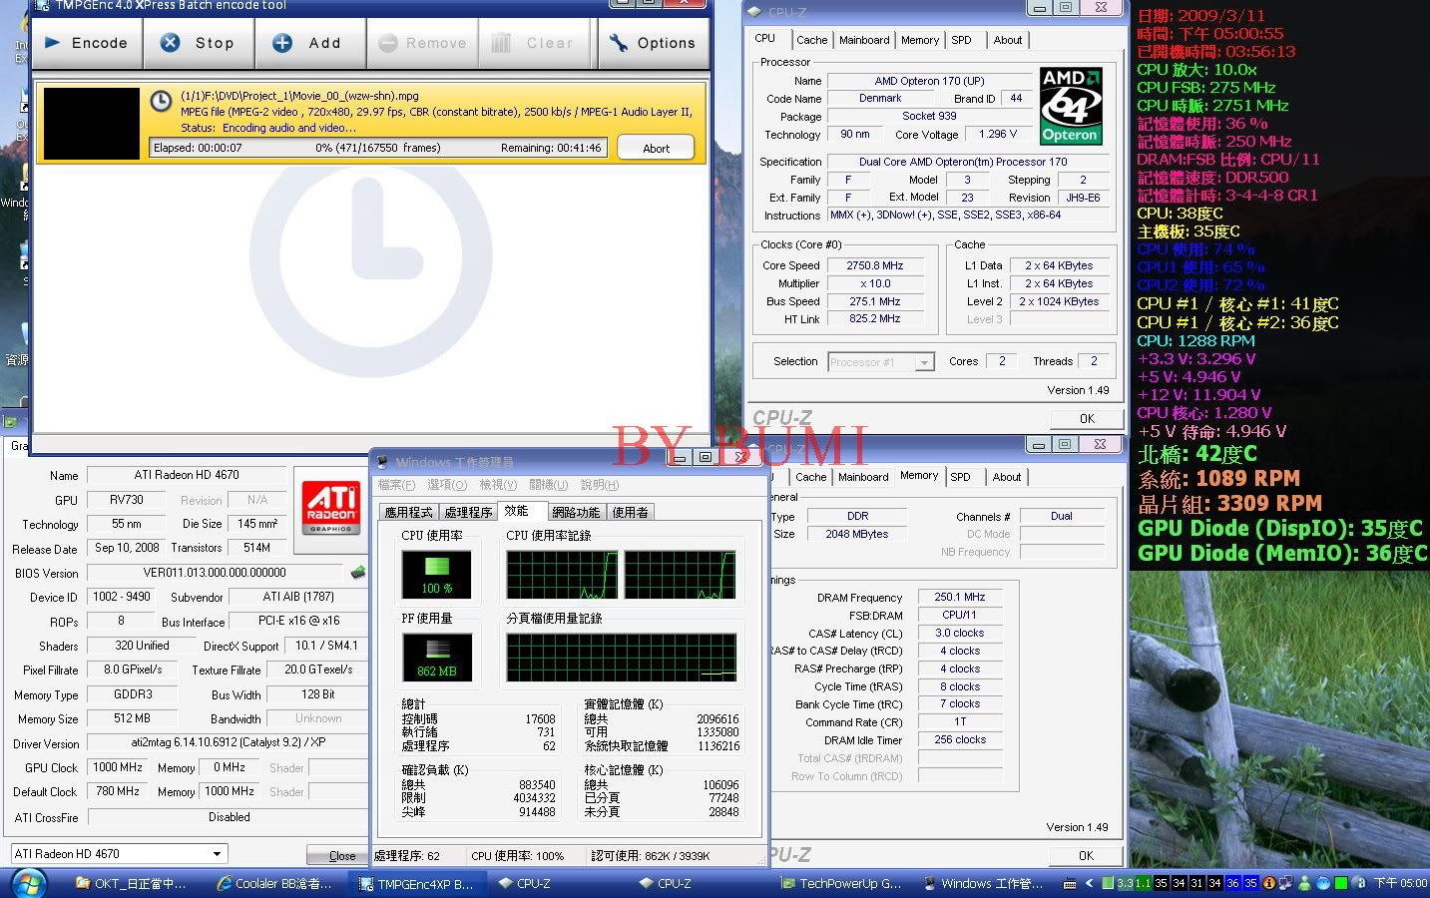The width and height of the screenshot is (1430, 898).
Task: Click the CPU usage gauge showing 100 %
Action: tap(436, 574)
